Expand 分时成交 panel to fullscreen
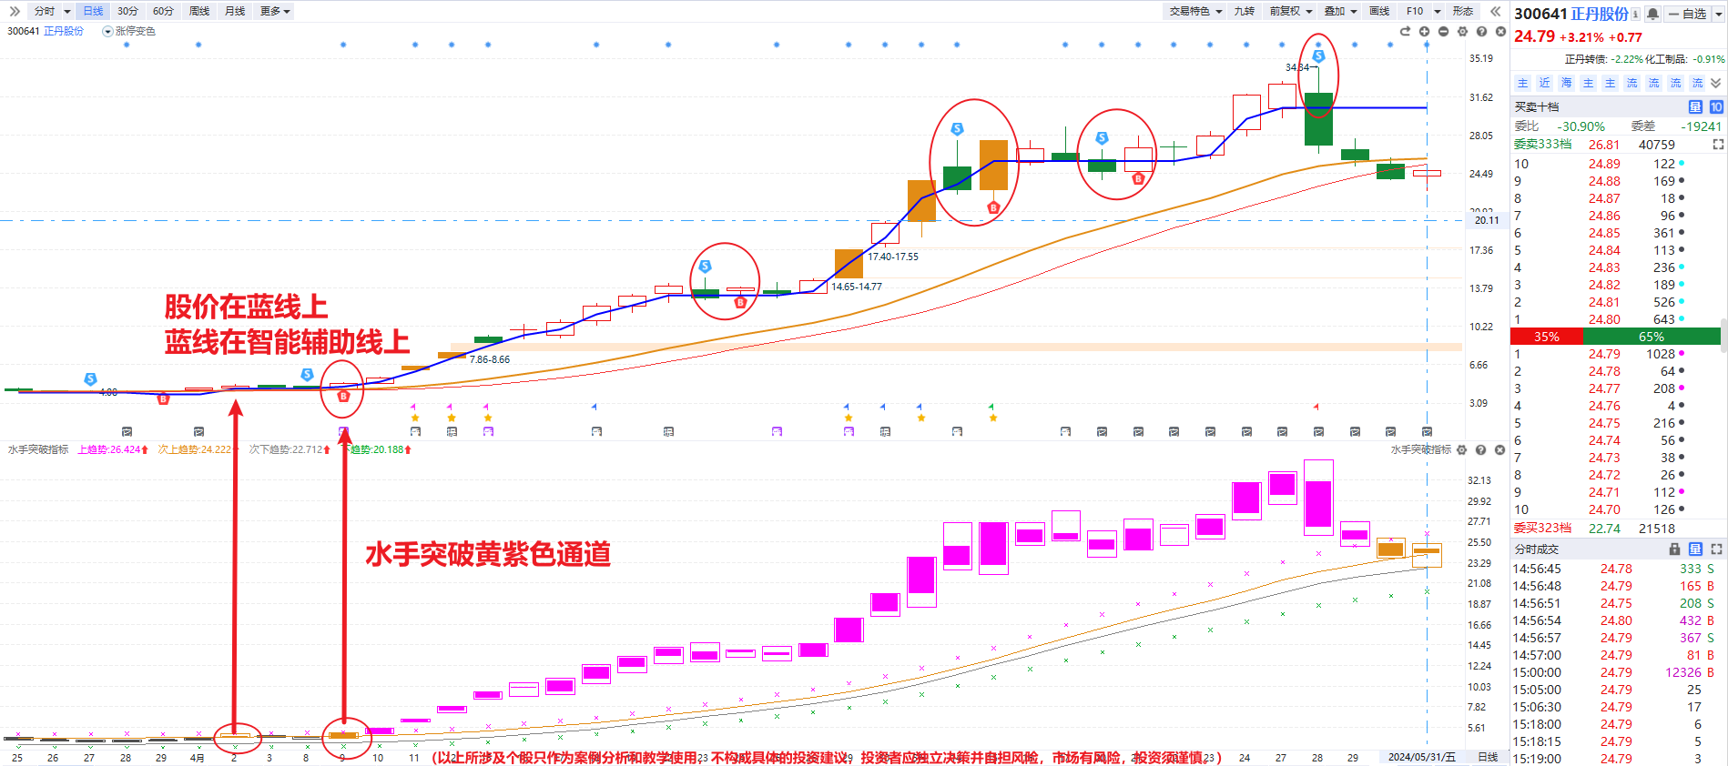The width and height of the screenshot is (1728, 766). pos(1716,549)
